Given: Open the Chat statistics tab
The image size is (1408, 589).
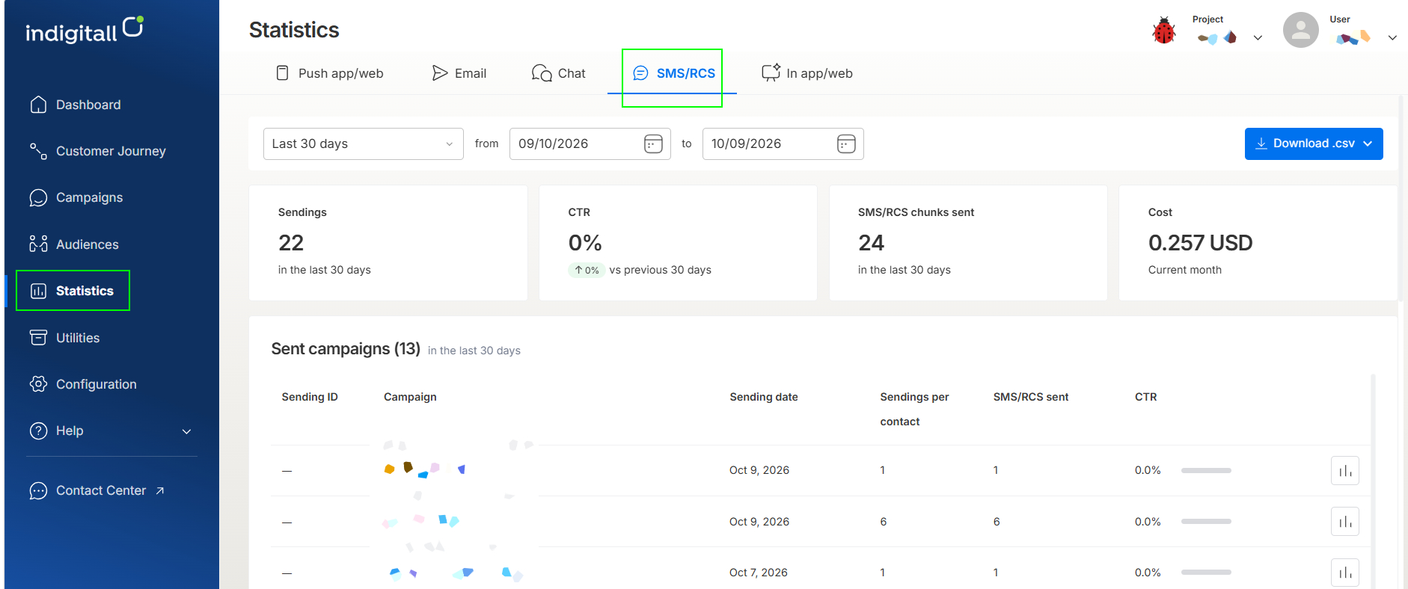Looking at the screenshot, I should tap(559, 73).
